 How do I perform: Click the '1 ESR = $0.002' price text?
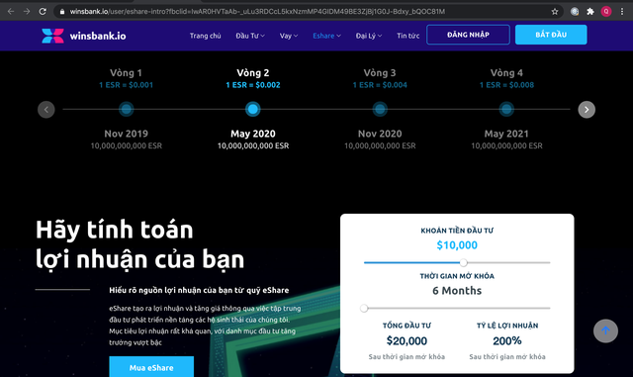tap(253, 85)
